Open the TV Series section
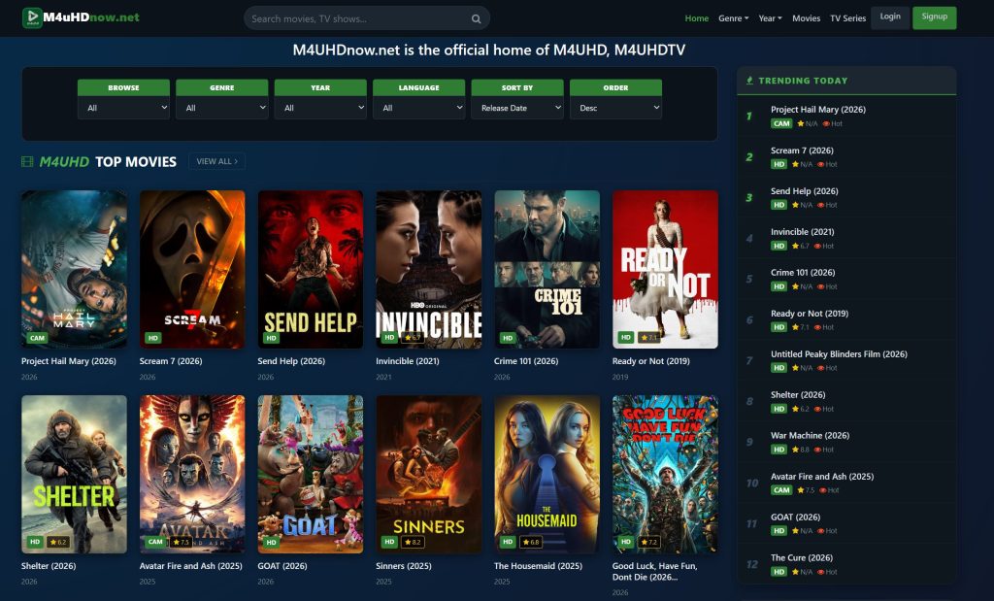The width and height of the screenshot is (994, 601). [846, 17]
